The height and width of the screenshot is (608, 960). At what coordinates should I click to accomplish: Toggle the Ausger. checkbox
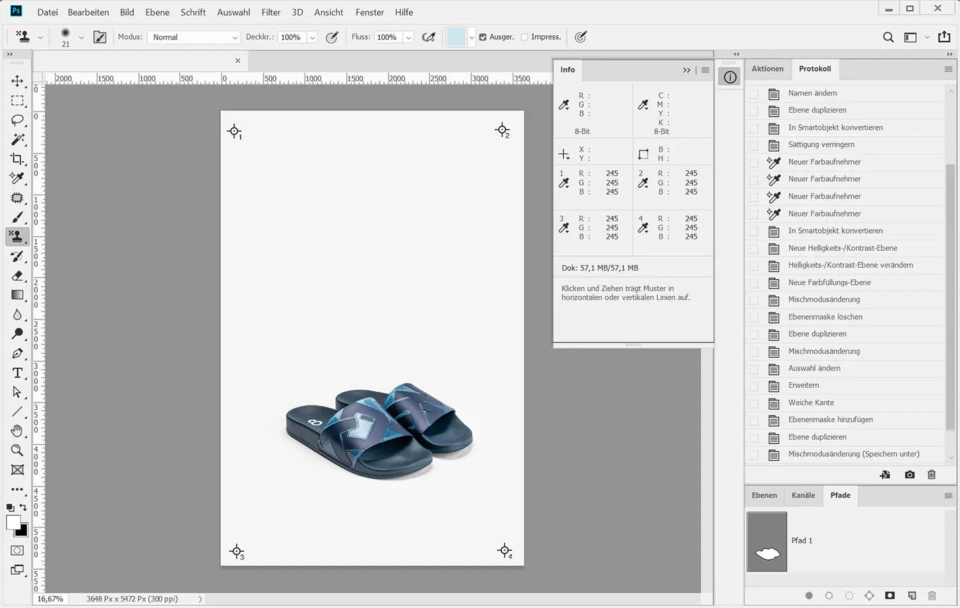pyautogui.click(x=483, y=37)
